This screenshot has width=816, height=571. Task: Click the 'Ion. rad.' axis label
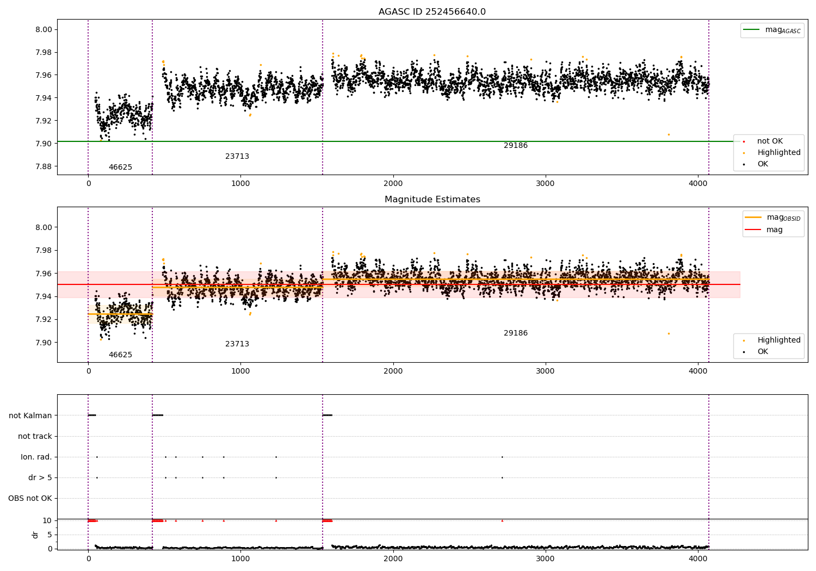click(x=36, y=457)
